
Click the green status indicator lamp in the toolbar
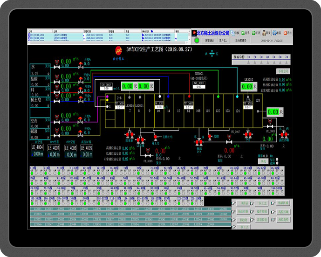(196, 41)
